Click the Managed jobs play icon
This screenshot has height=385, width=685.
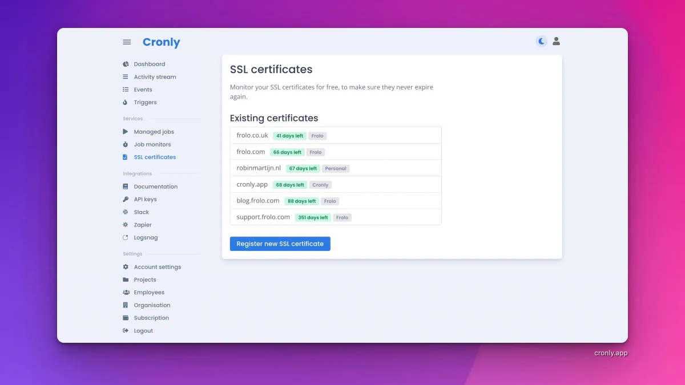coord(126,132)
